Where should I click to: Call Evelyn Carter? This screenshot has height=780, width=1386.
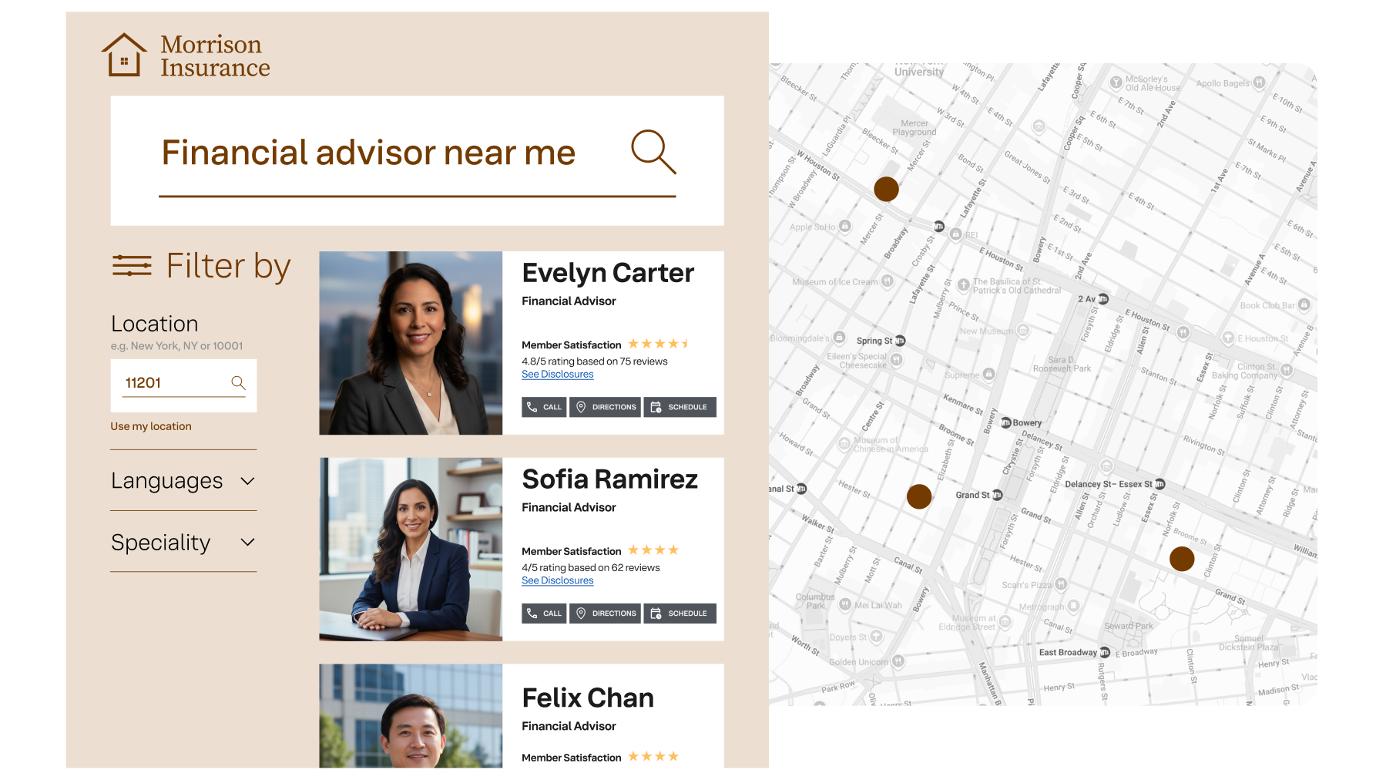tap(544, 407)
